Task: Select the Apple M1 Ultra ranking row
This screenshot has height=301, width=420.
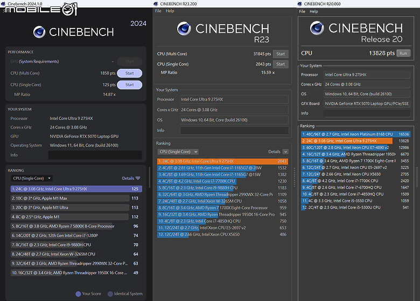Action: pos(76,207)
